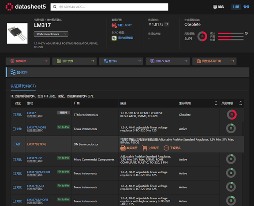Click the linear regulator IC breadcrumb link
Screen dimensions: 254x206
[x=54, y=20]
